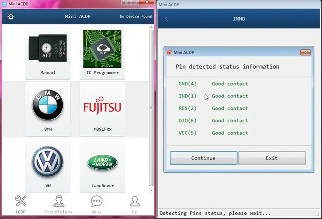The height and width of the screenshot is (219, 322).
Task: Click the Continue button in dialog
Action: click(x=203, y=158)
